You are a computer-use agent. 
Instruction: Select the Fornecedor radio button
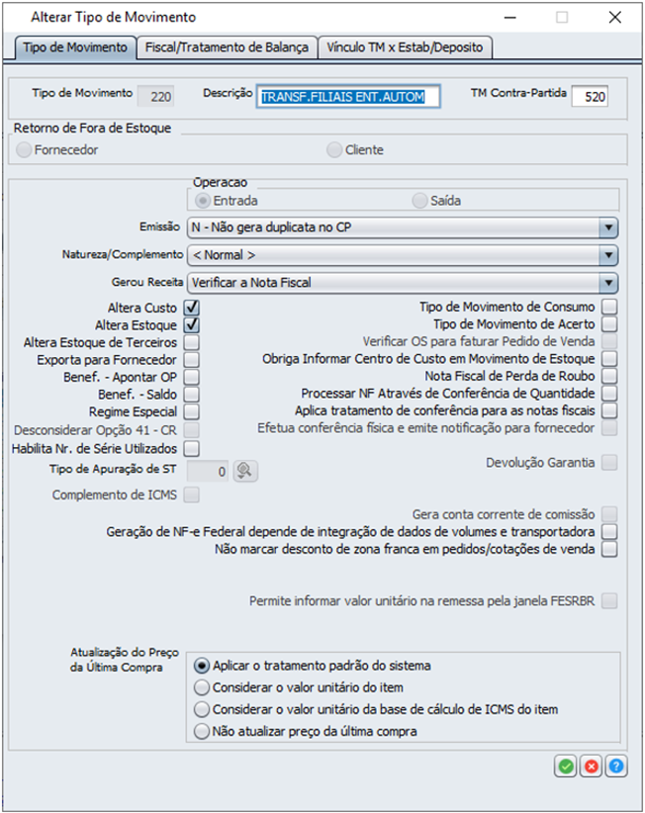tap(24, 150)
